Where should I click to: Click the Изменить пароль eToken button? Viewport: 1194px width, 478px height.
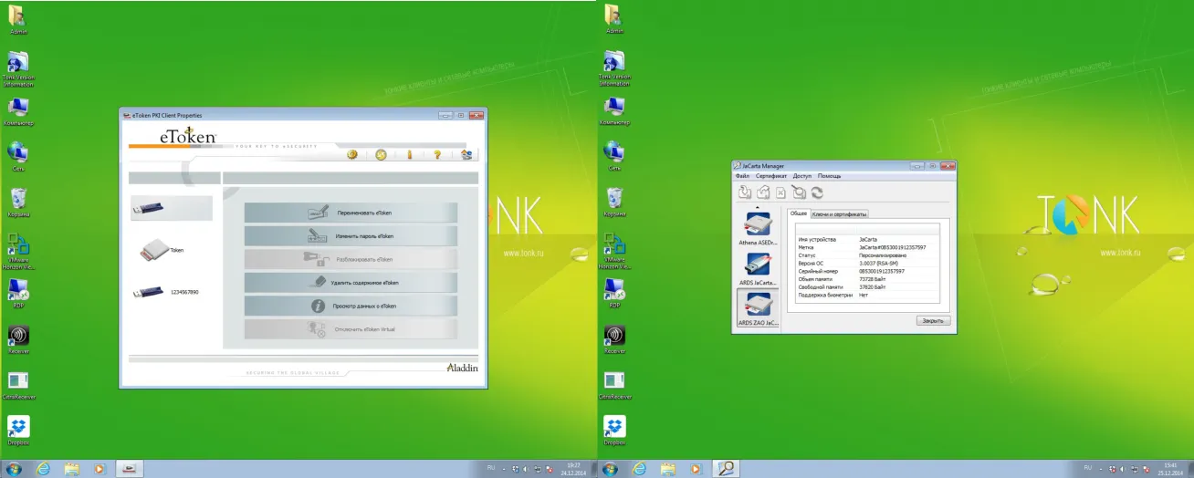pyautogui.click(x=351, y=235)
